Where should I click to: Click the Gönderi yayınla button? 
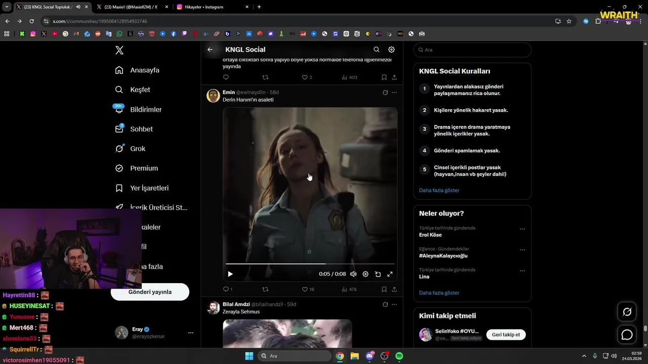tap(150, 292)
